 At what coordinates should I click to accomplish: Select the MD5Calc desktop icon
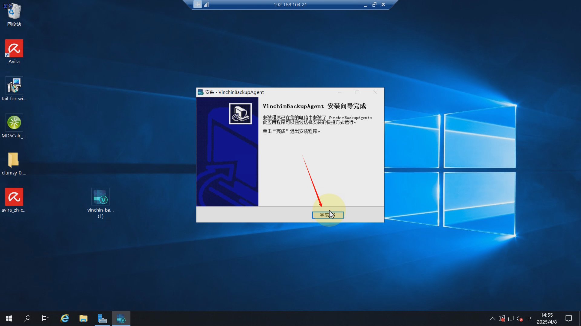[14, 123]
